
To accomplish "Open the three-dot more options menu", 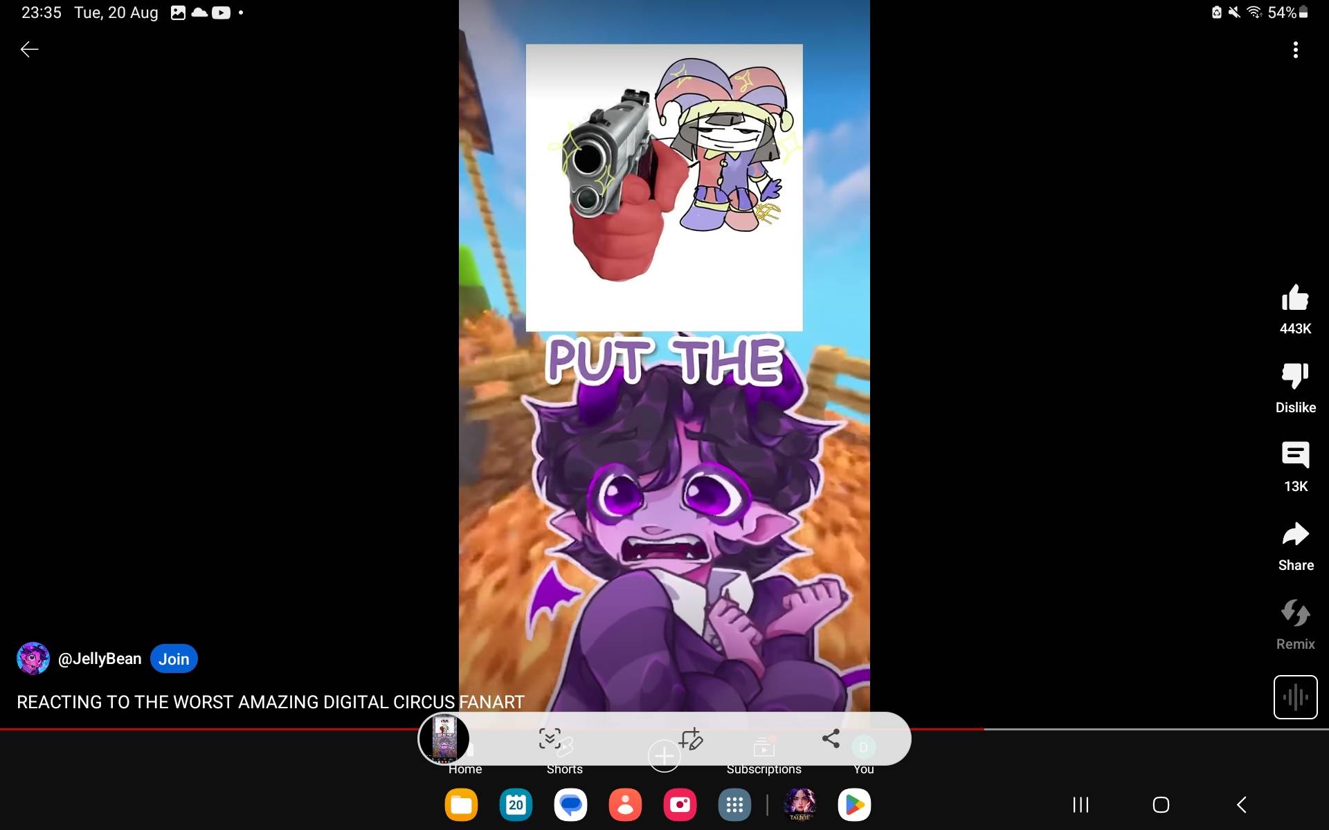I will point(1295,50).
